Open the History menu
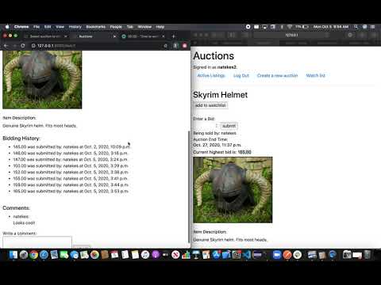This screenshot has width=381, height=285. (75, 27)
